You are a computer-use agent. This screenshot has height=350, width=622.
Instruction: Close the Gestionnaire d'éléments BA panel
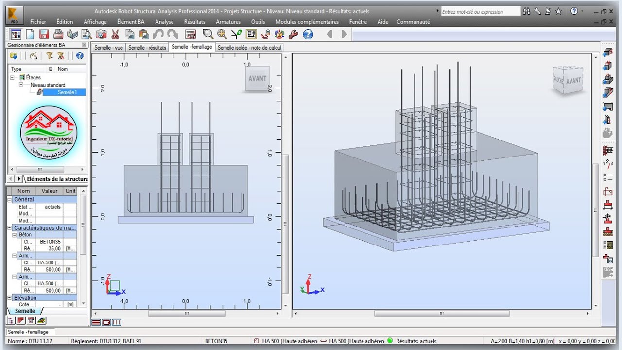[84, 45]
